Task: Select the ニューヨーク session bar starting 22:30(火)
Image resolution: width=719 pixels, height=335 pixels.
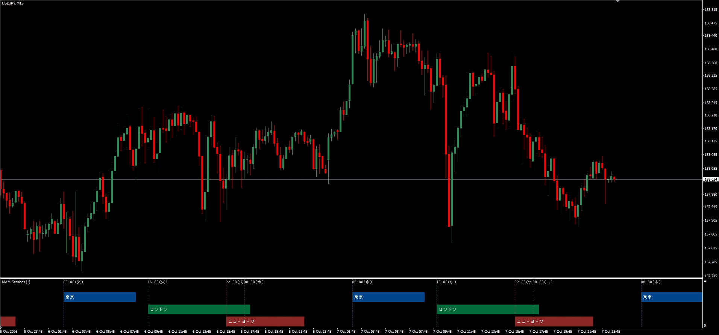Action: click(265, 321)
